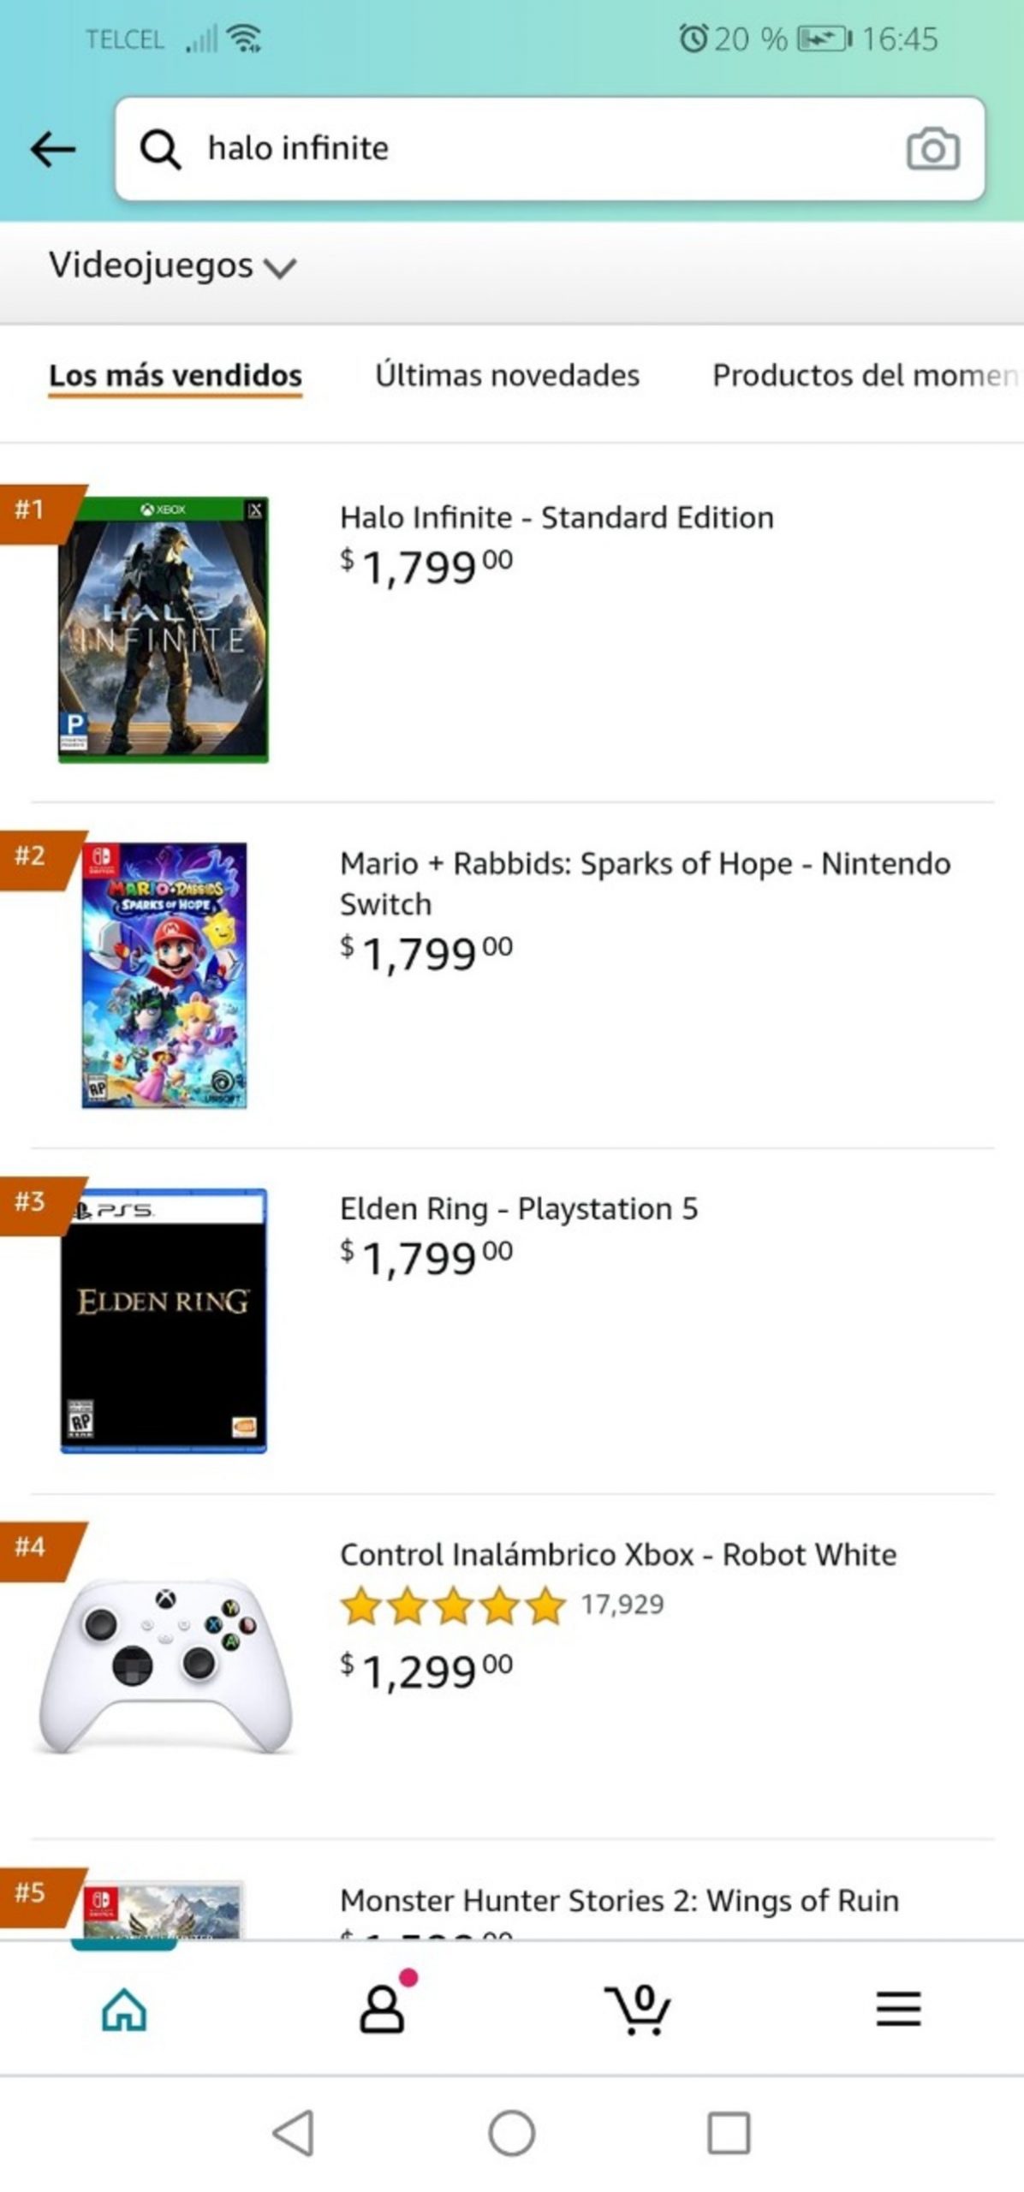1024x2192 pixels.
Task: Open the hamburger menu icon
Action: click(898, 2008)
